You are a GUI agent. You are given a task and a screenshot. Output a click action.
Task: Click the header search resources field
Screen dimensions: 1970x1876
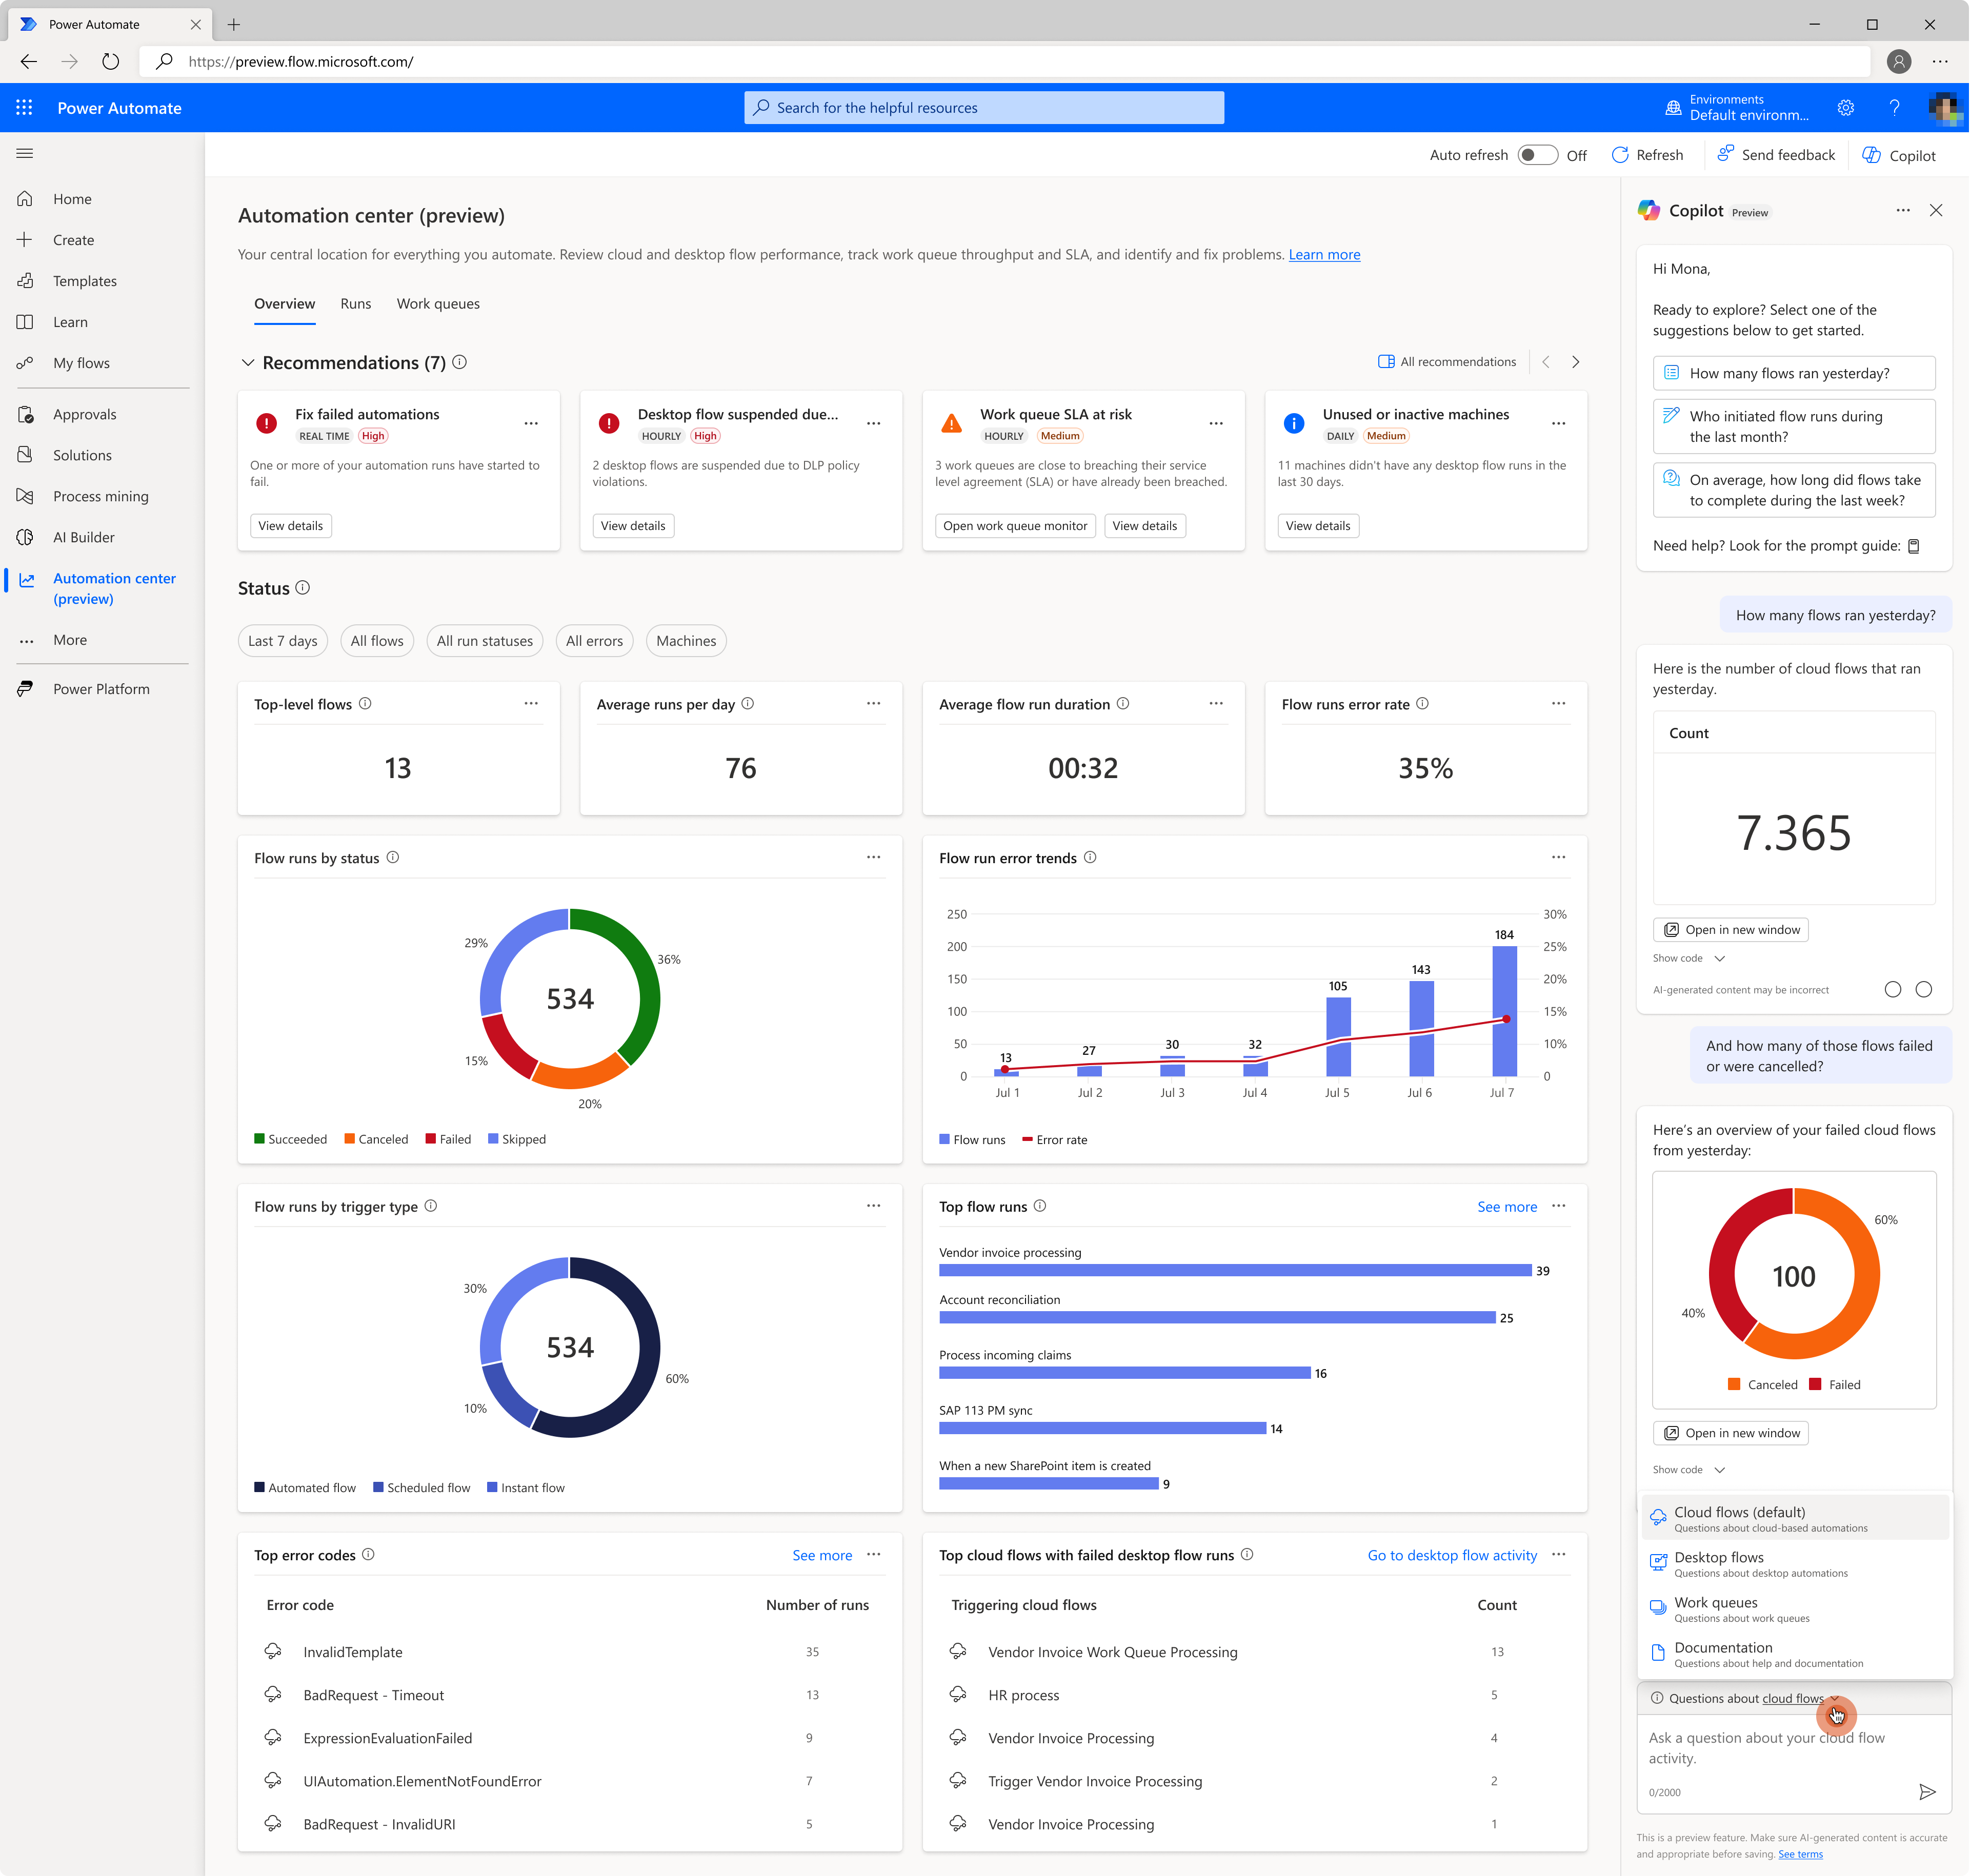[x=983, y=108]
